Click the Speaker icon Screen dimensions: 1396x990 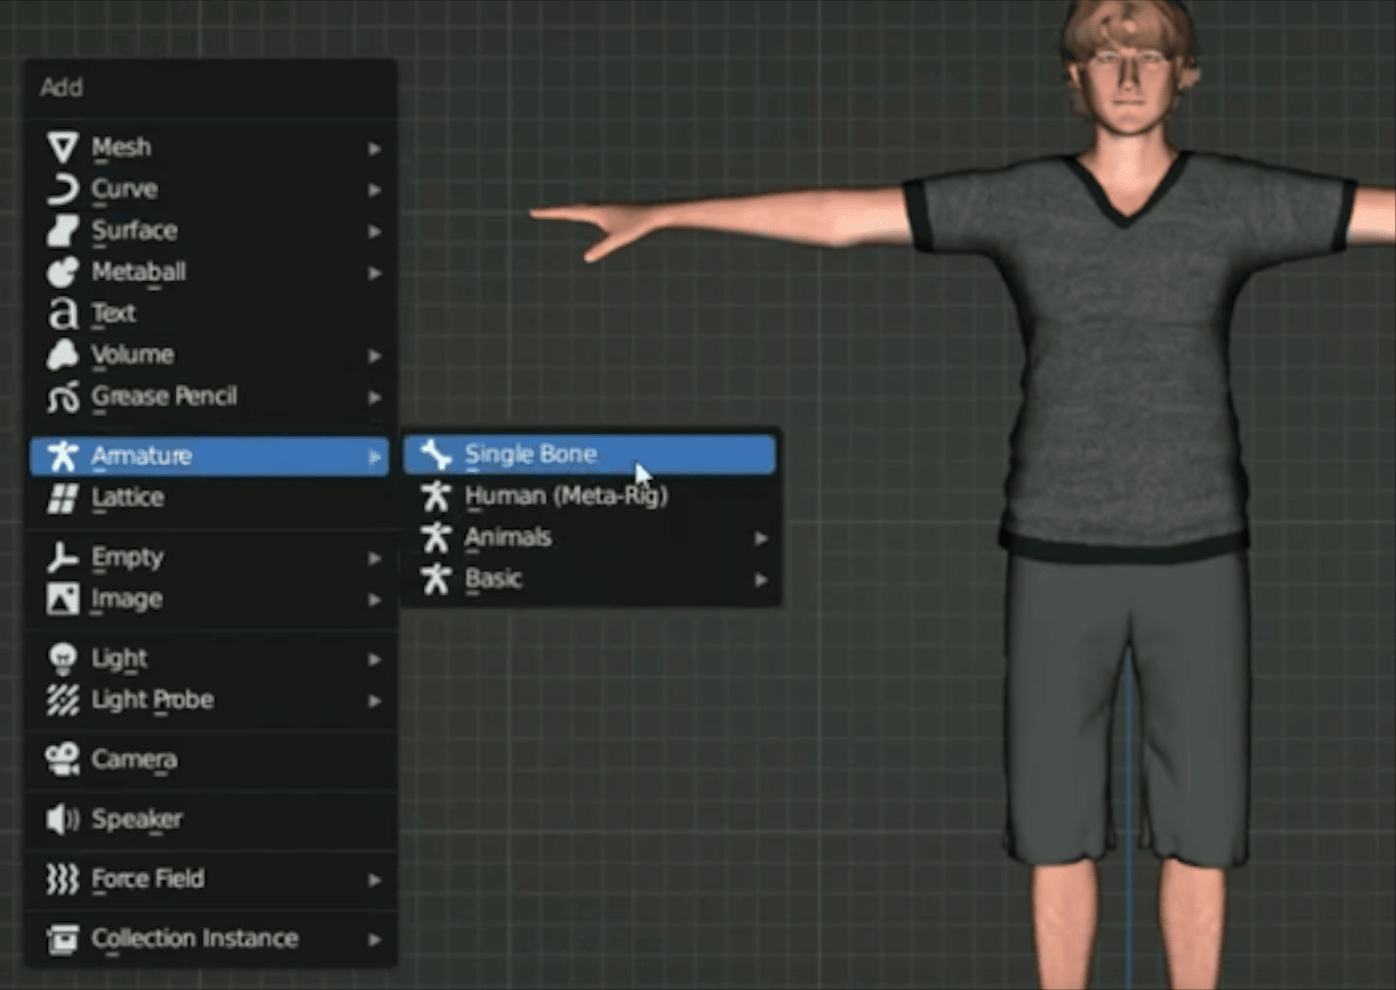62,819
